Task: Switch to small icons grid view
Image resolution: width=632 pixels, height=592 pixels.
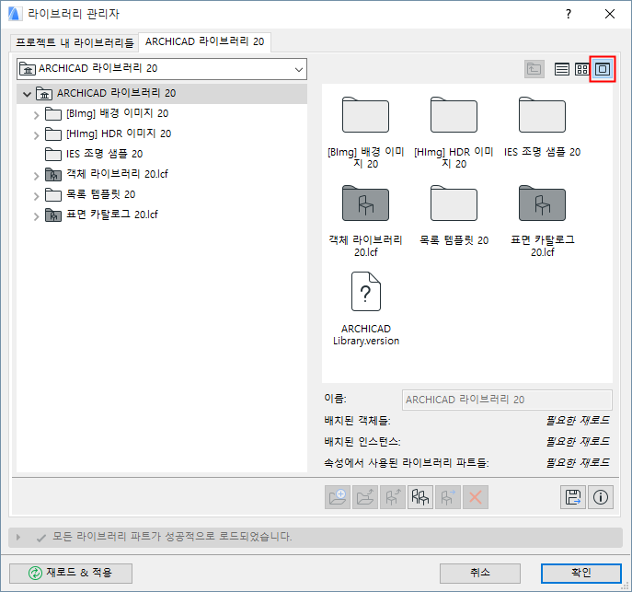Action: 581,69
